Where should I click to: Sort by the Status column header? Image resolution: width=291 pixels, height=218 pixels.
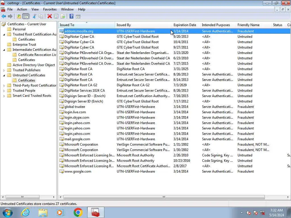click(x=278, y=25)
